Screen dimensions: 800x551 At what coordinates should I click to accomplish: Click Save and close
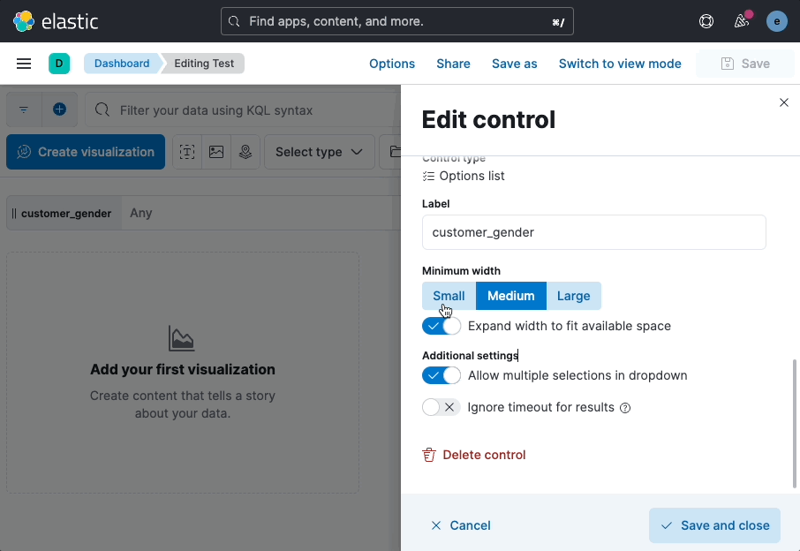(x=714, y=525)
